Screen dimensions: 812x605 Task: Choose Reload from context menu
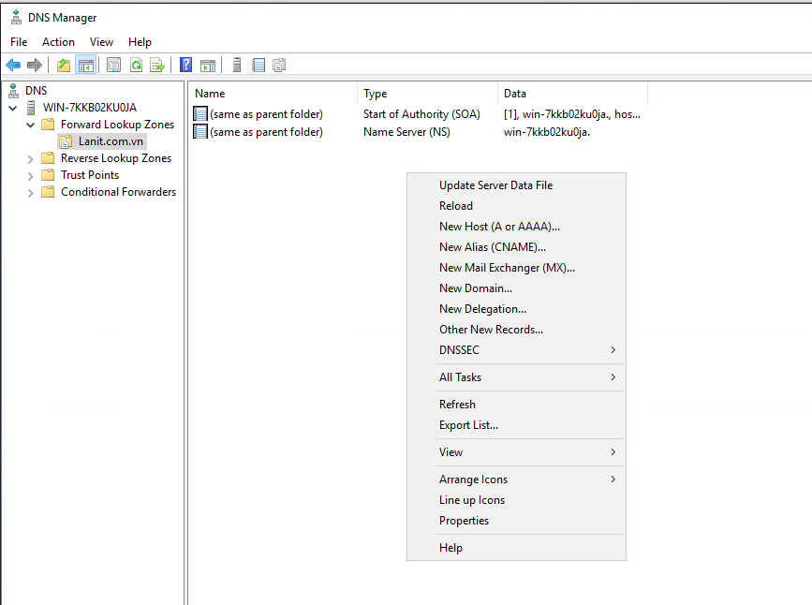click(x=516, y=206)
